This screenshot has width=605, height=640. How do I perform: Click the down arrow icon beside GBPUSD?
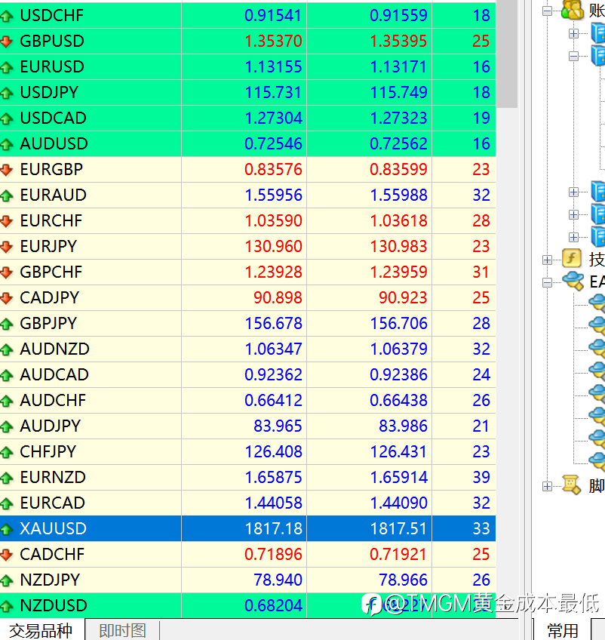[6, 42]
